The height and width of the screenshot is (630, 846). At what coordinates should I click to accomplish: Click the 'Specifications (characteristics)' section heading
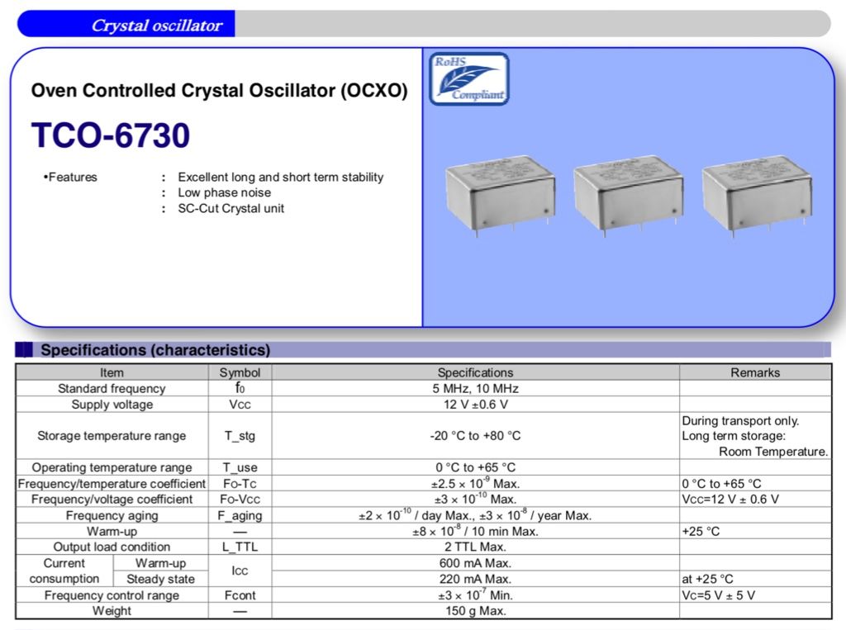pyautogui.click(x=155, y=350)
